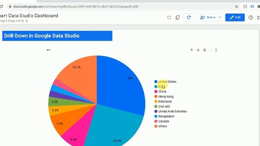This screenshot has height=146, width=260.
Task: Select the Bangladesh legend label
Action: pyautogui.click(x=166, y=116)
